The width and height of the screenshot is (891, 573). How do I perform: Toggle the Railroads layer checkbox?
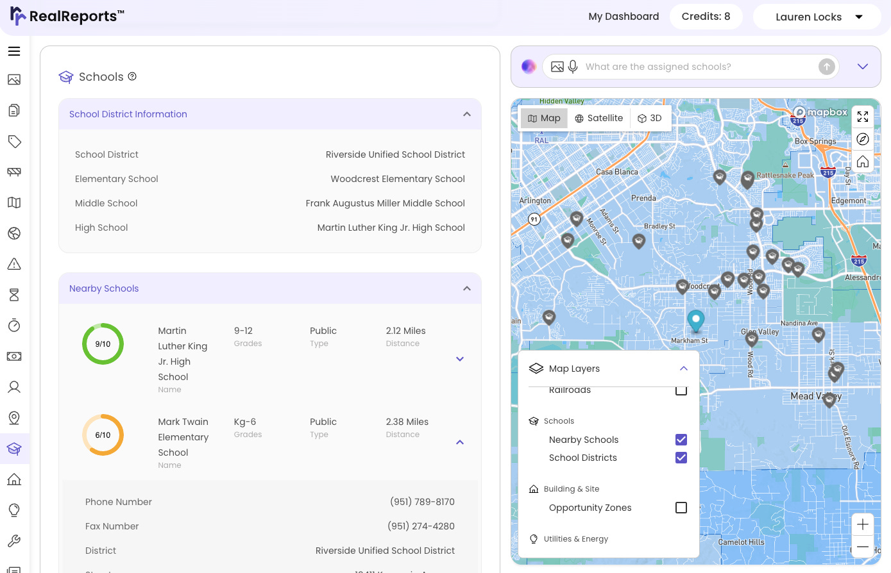681,390
